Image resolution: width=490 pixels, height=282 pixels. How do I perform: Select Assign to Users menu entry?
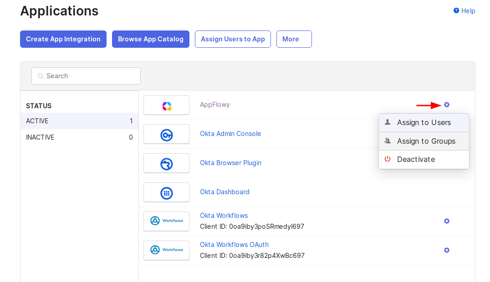click(424, 123)
